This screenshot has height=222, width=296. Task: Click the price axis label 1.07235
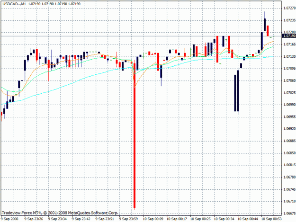pyautogui.click(x=289, y=20)
